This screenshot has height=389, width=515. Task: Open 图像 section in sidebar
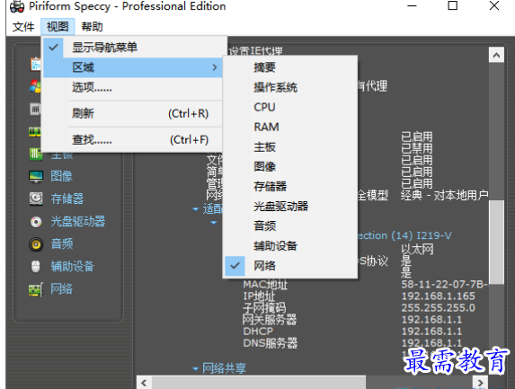pos(61,176)
